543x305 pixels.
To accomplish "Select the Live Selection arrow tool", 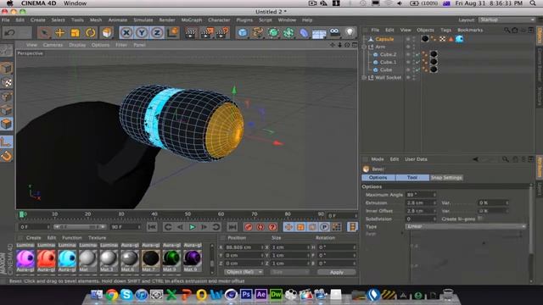I will pyautogui.click(x=45, y=33).
